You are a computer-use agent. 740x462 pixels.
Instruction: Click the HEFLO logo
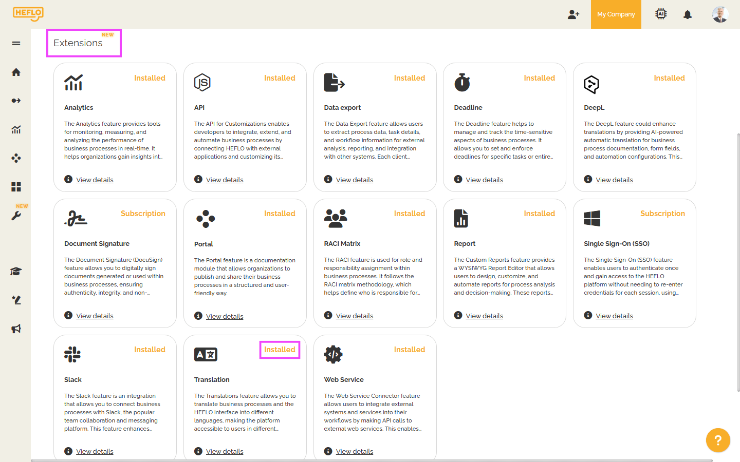click(28, 14)
